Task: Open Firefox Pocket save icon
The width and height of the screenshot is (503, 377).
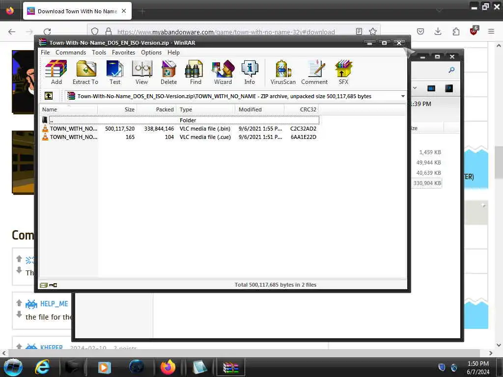Action: [x=420, y=31]
